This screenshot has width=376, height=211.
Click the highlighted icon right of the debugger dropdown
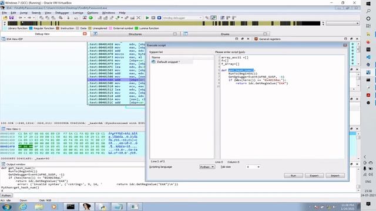tap(213, 18)
